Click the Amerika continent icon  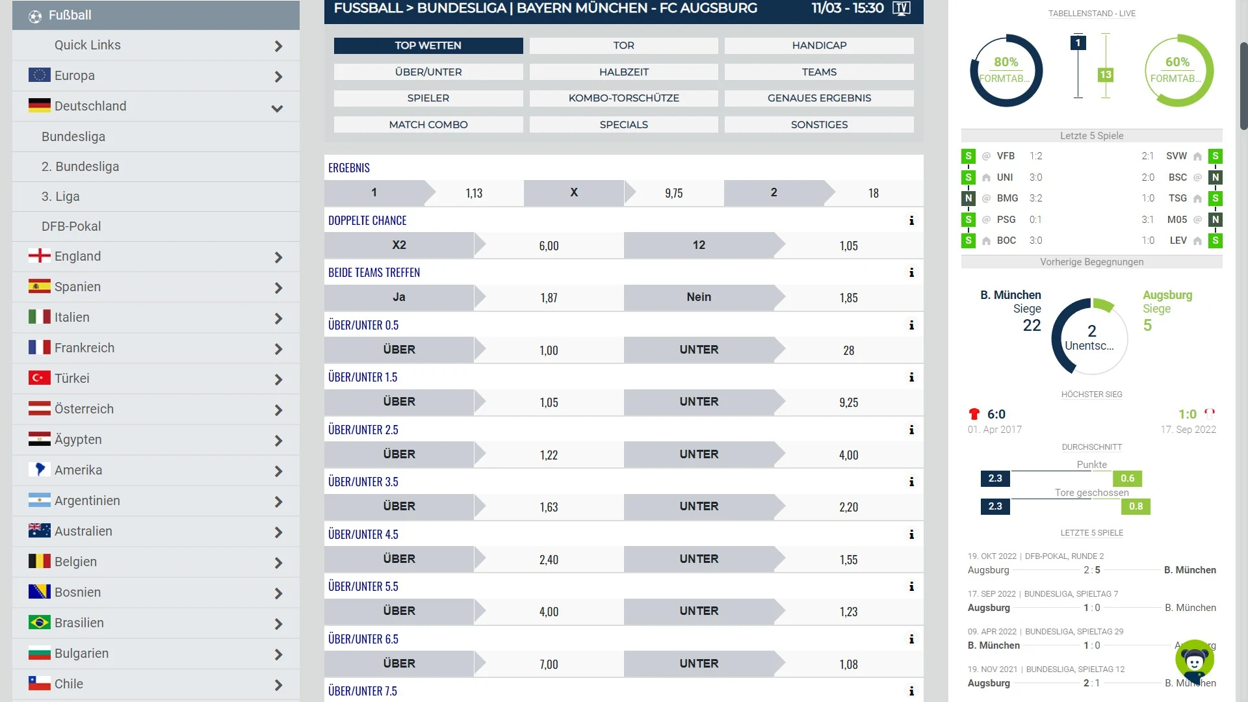40,470
